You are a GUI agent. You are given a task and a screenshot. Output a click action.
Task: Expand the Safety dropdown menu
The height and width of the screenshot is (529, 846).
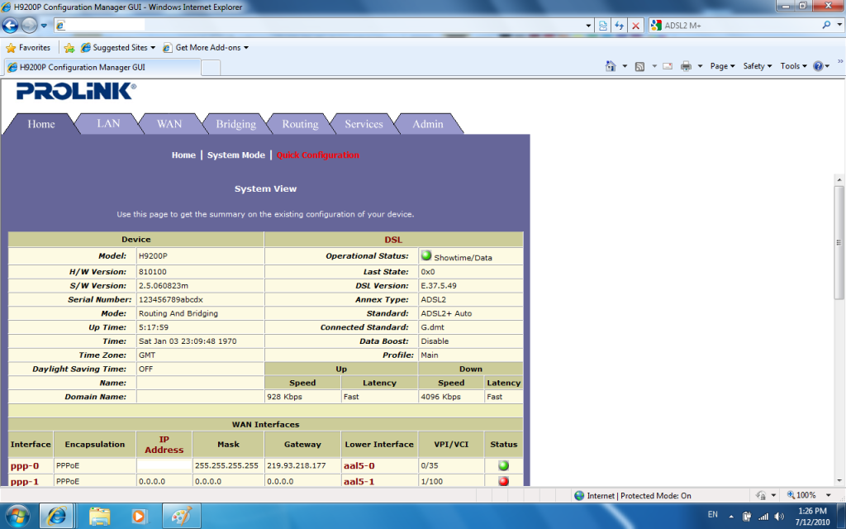(x=757, y=66)
